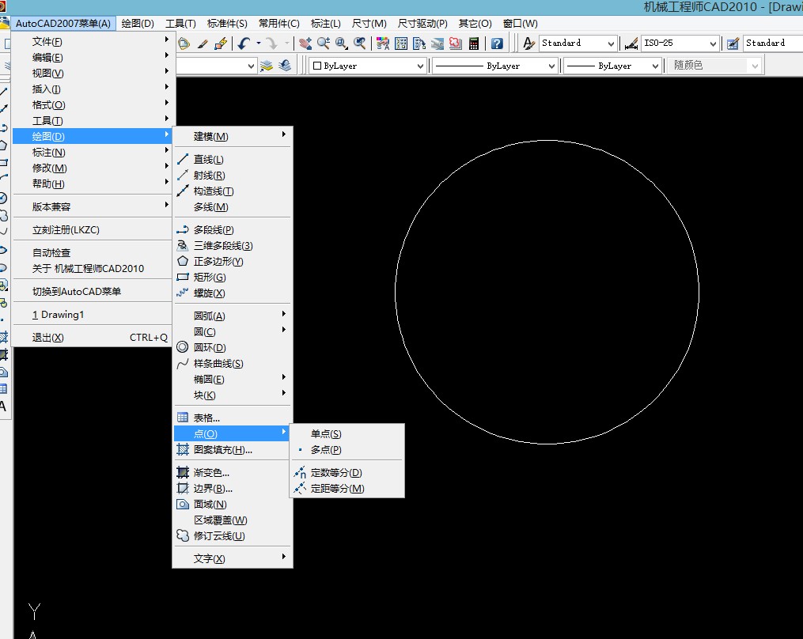This screenshot has height=639, width=803.
Task: Select 图案填充(H)... hatch command
Action: (233, 449)
